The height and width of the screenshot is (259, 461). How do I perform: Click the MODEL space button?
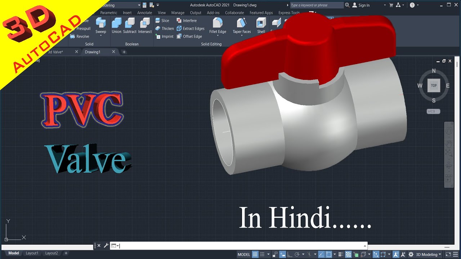point(244,254)
